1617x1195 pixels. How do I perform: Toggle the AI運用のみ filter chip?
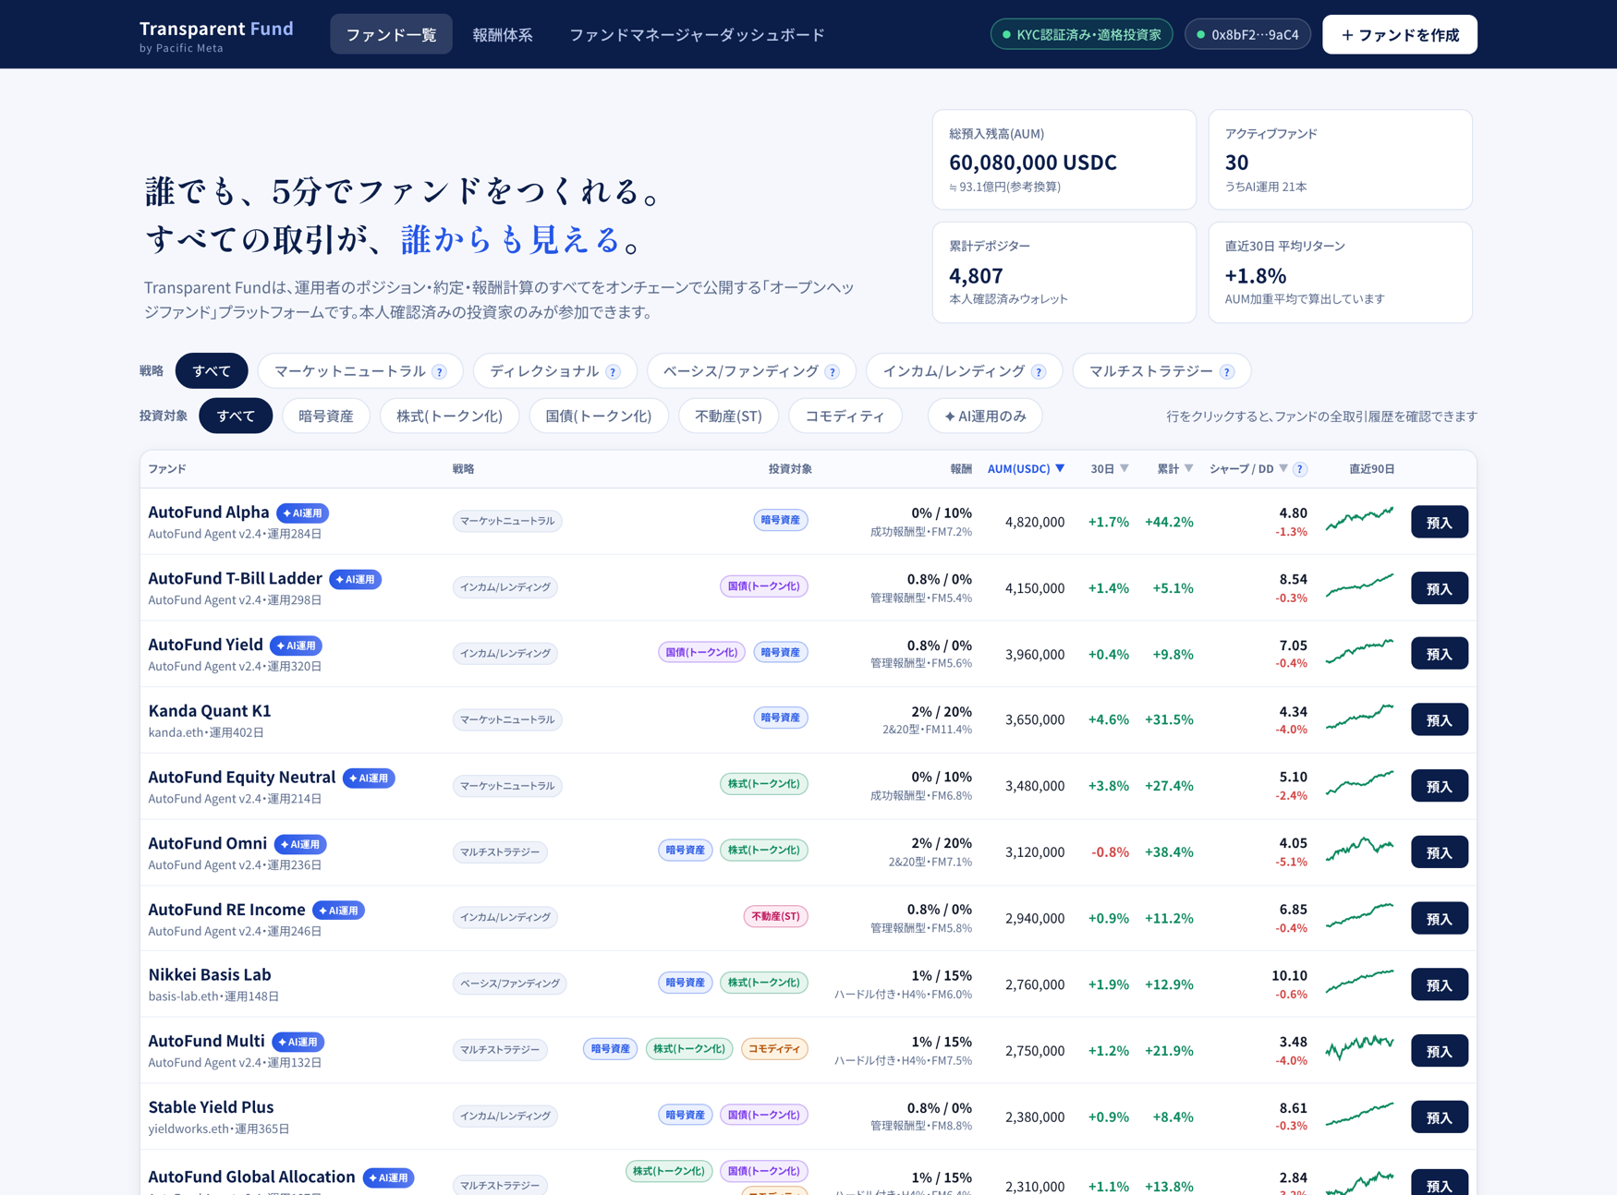coord(985,416)
